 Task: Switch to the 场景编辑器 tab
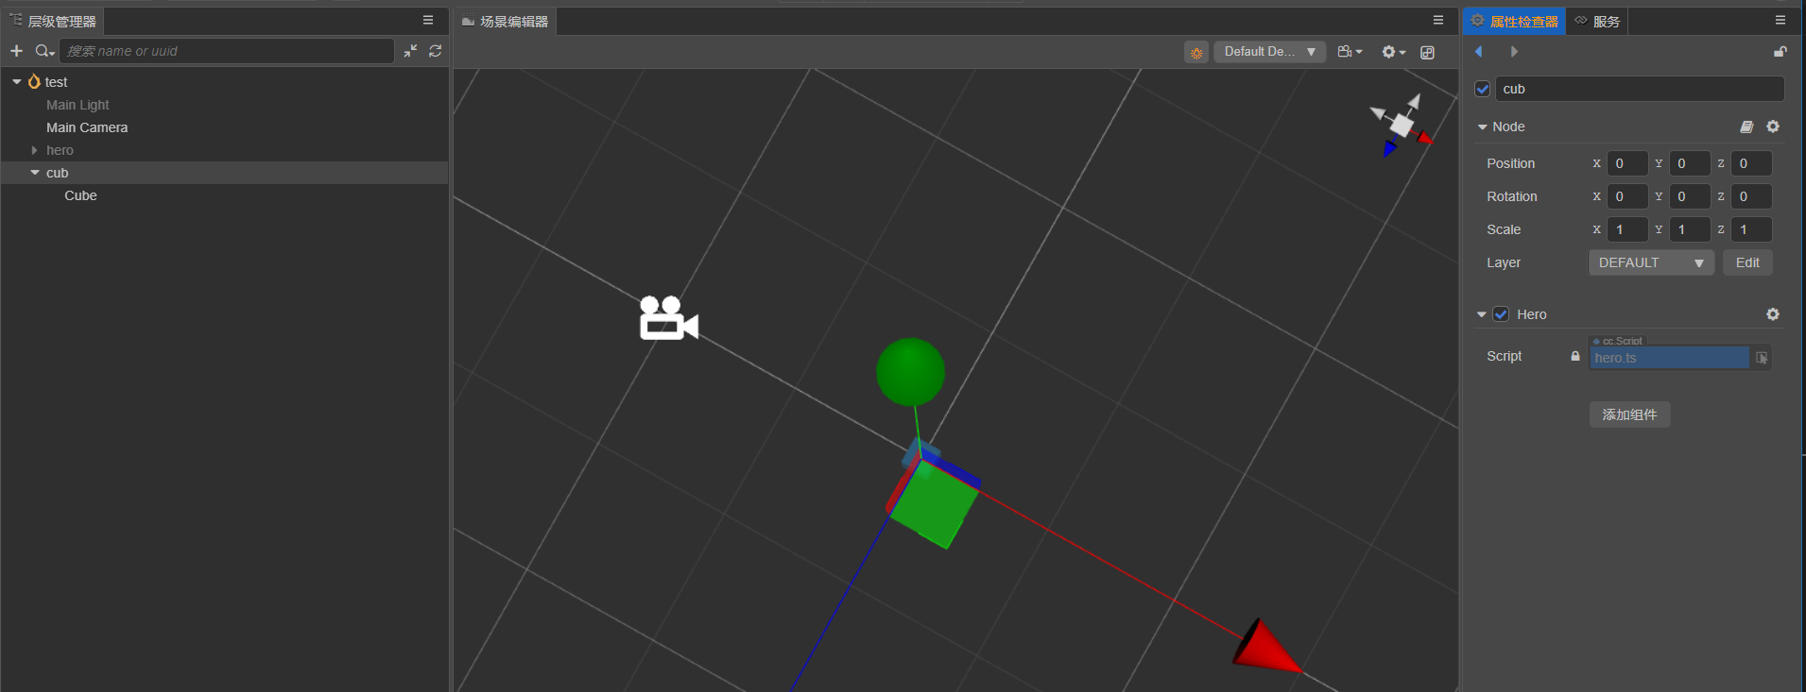pos(506,21)
